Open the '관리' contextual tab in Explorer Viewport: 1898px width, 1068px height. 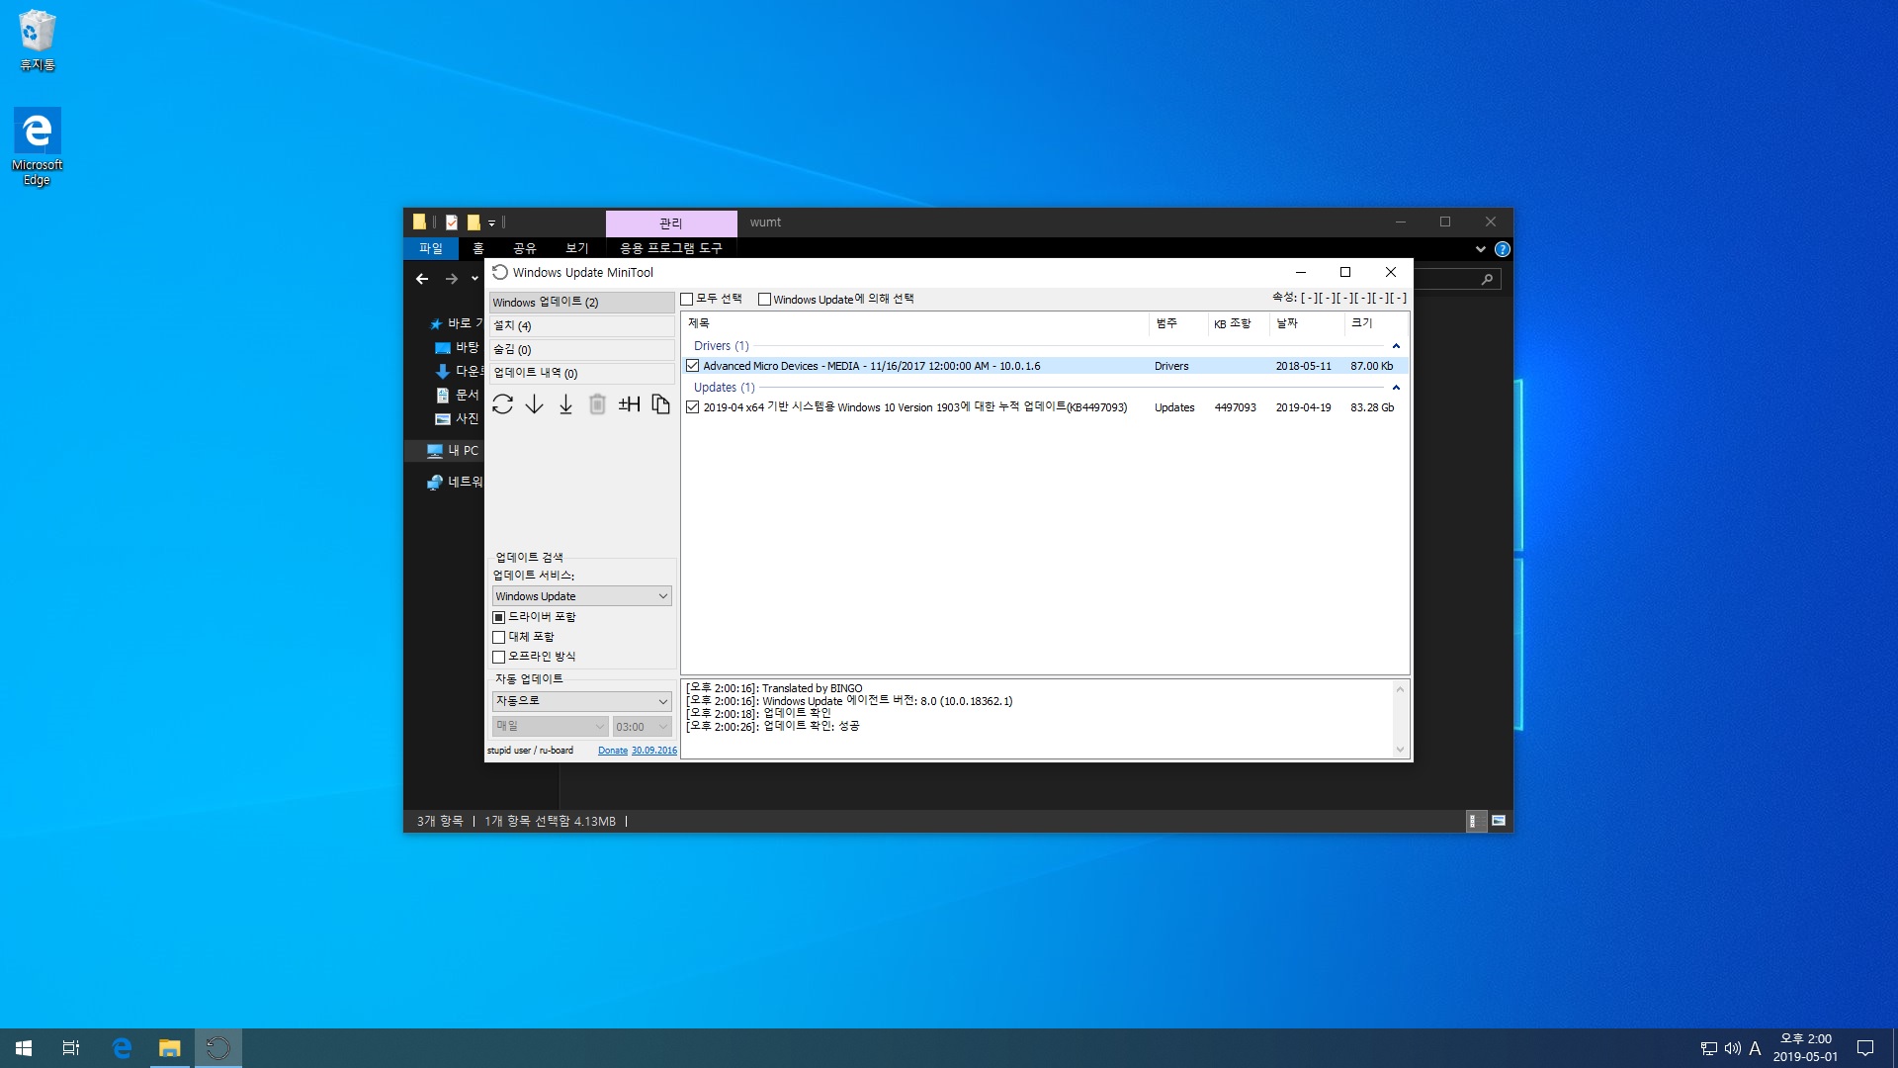[x=671, y=223]
